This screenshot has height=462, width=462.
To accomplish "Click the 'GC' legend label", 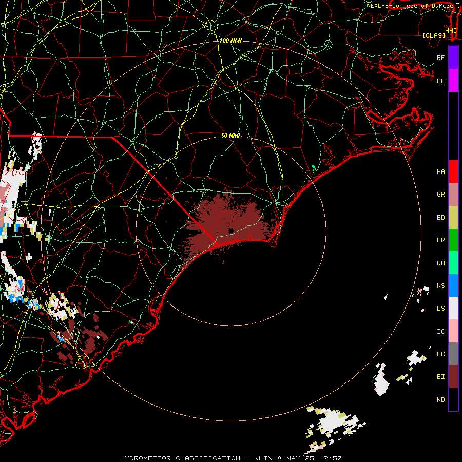I will point(441,354).
